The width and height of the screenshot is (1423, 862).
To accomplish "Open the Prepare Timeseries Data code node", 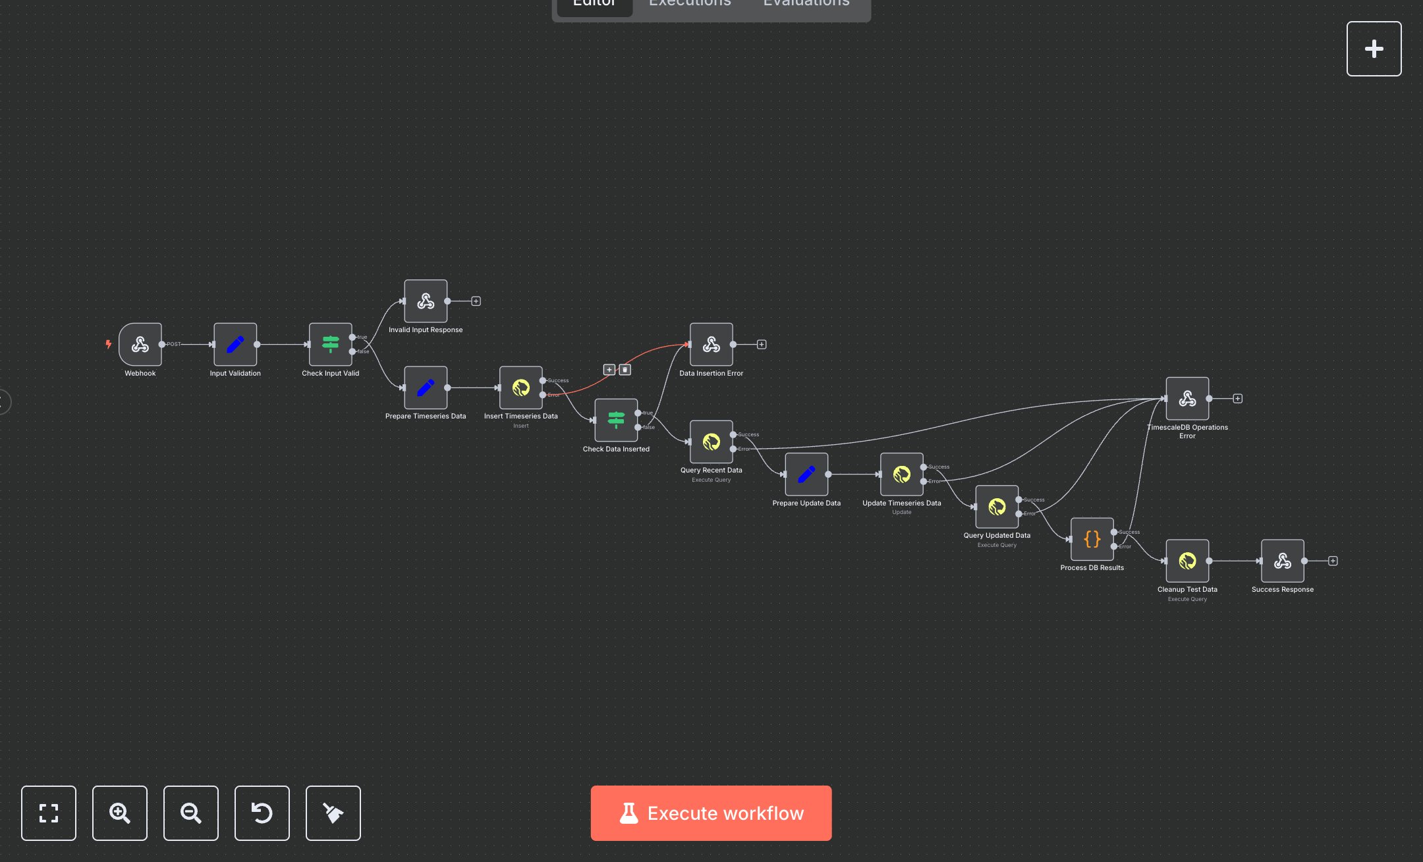I will [425, 388].
